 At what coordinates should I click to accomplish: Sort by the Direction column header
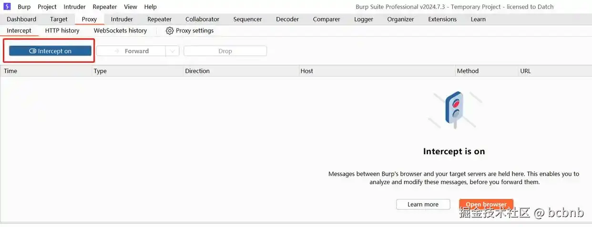coord(241,71)
